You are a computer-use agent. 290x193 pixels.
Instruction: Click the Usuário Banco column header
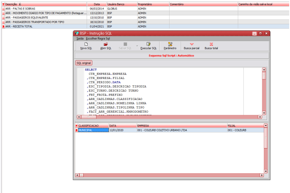[x=122, y=4]
